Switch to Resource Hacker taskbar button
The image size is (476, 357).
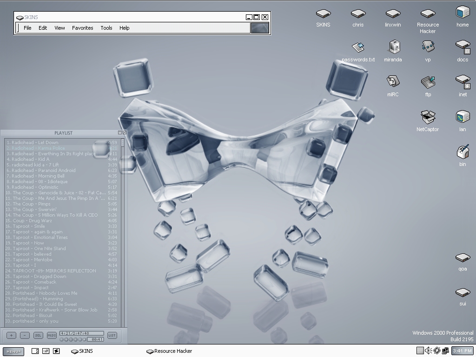[x=169, y=351]
